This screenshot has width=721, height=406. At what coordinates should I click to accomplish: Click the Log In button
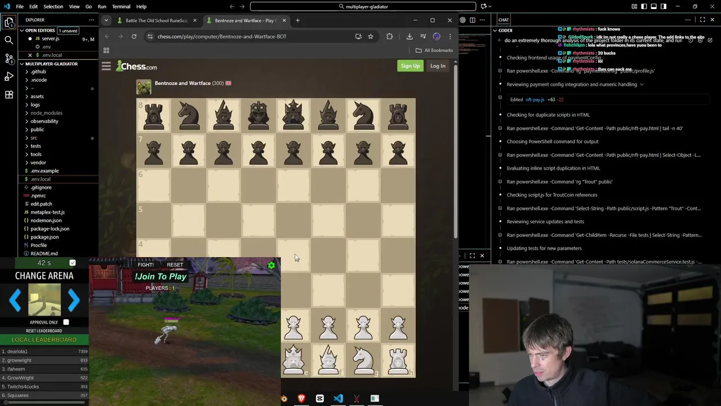pos(438,66)
